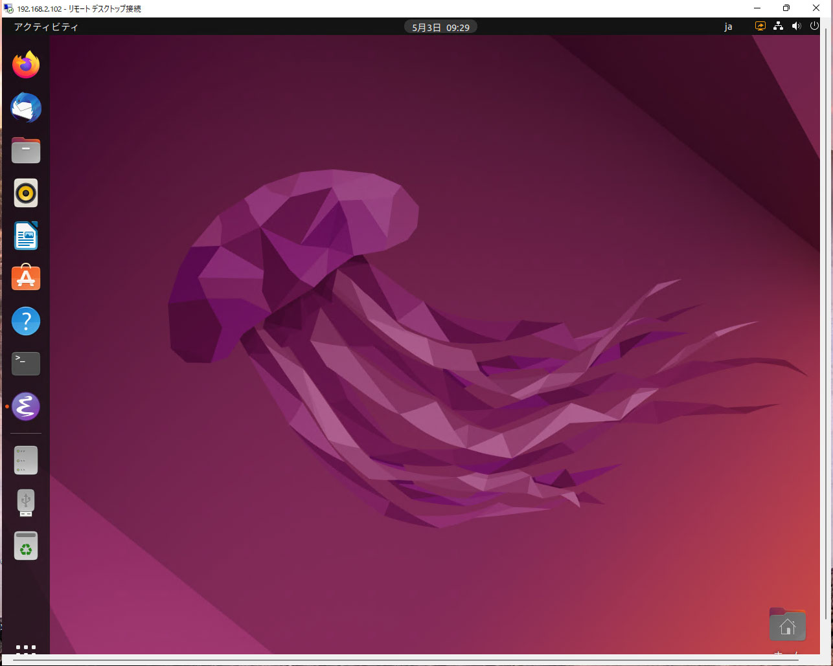This screenshot has width=833, height=666.
Task: Click the wired network status icon
Action: pyautogui.click(x=779, y=27)
